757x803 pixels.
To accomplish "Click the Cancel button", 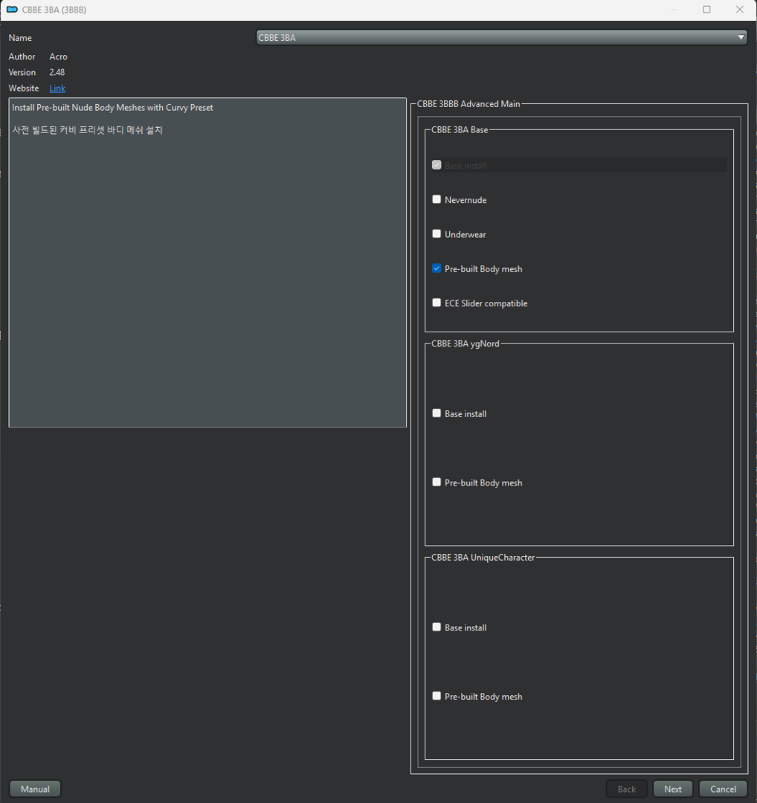I will tap(723, 789).
